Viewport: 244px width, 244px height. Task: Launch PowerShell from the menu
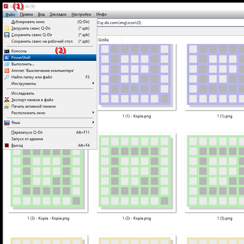[x=50, y=58]
